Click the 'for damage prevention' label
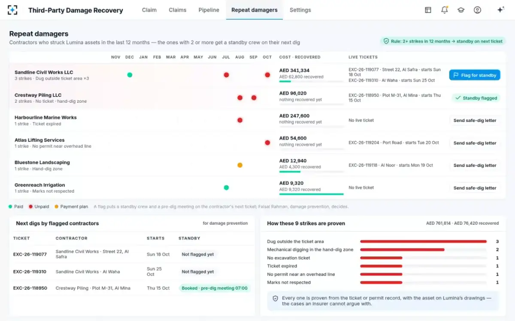Image resolution: width=515 pixels, height=321 pixels. (x=225, y=223)
